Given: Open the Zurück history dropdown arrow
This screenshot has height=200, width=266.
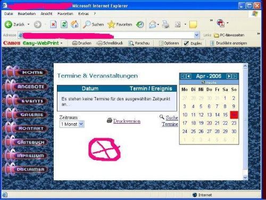Looking at the screenshot, I should [28, 25].
